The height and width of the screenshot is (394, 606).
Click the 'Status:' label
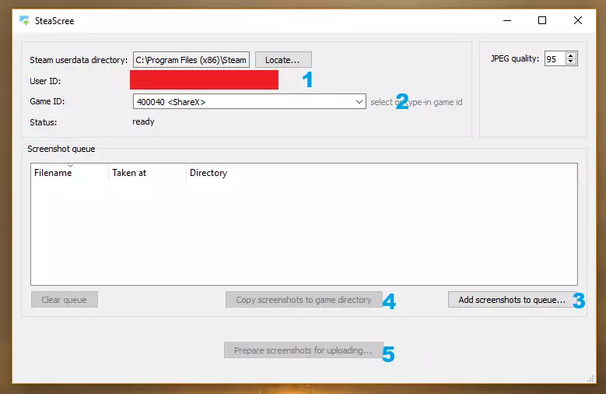click(44, 122)
